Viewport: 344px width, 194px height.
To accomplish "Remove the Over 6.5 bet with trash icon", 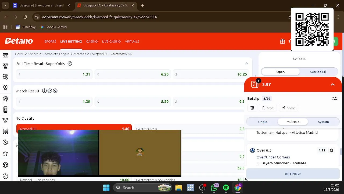I will (331, 150).
